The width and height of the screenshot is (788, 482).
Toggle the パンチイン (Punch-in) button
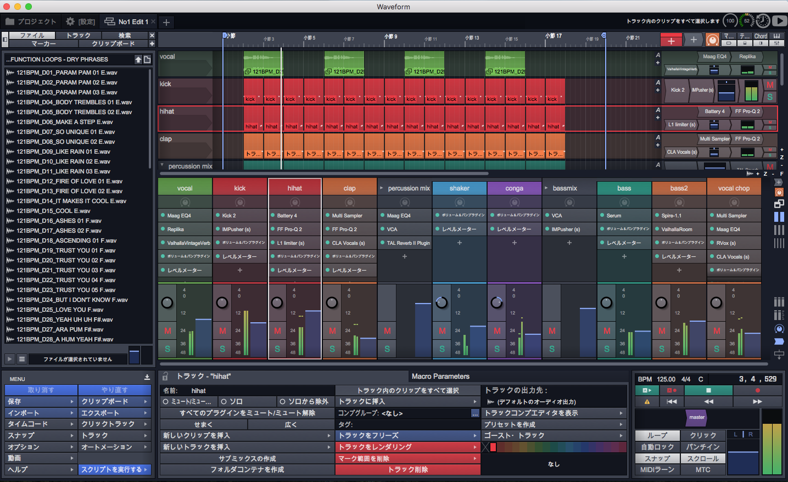click(x=703, y=447)
